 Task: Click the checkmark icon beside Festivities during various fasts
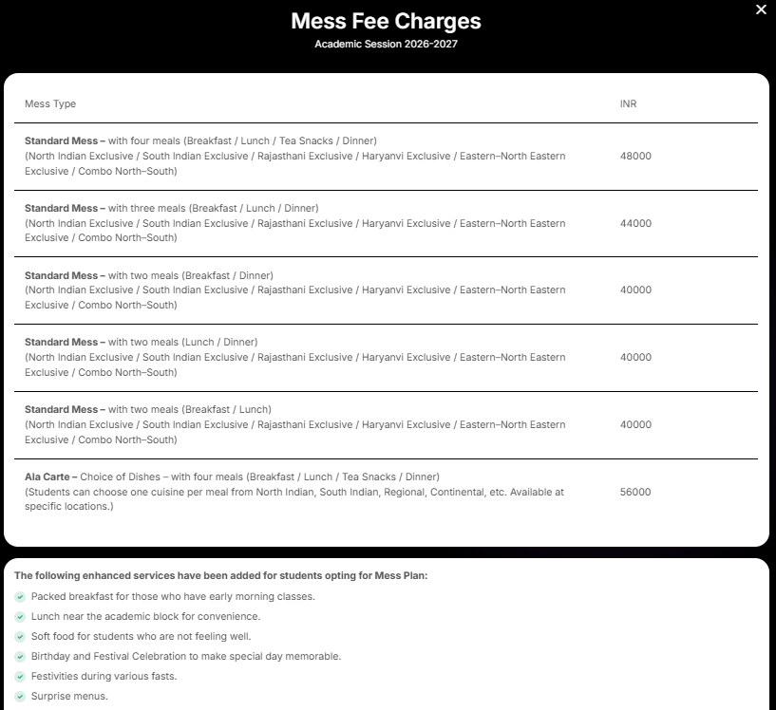point(19,676)
